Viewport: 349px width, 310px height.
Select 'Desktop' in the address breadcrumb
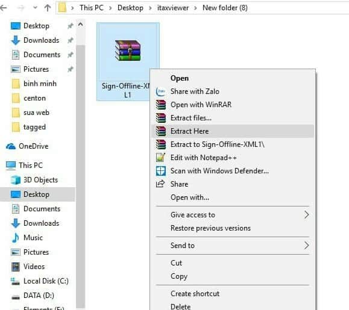click(x=130, y=8)
